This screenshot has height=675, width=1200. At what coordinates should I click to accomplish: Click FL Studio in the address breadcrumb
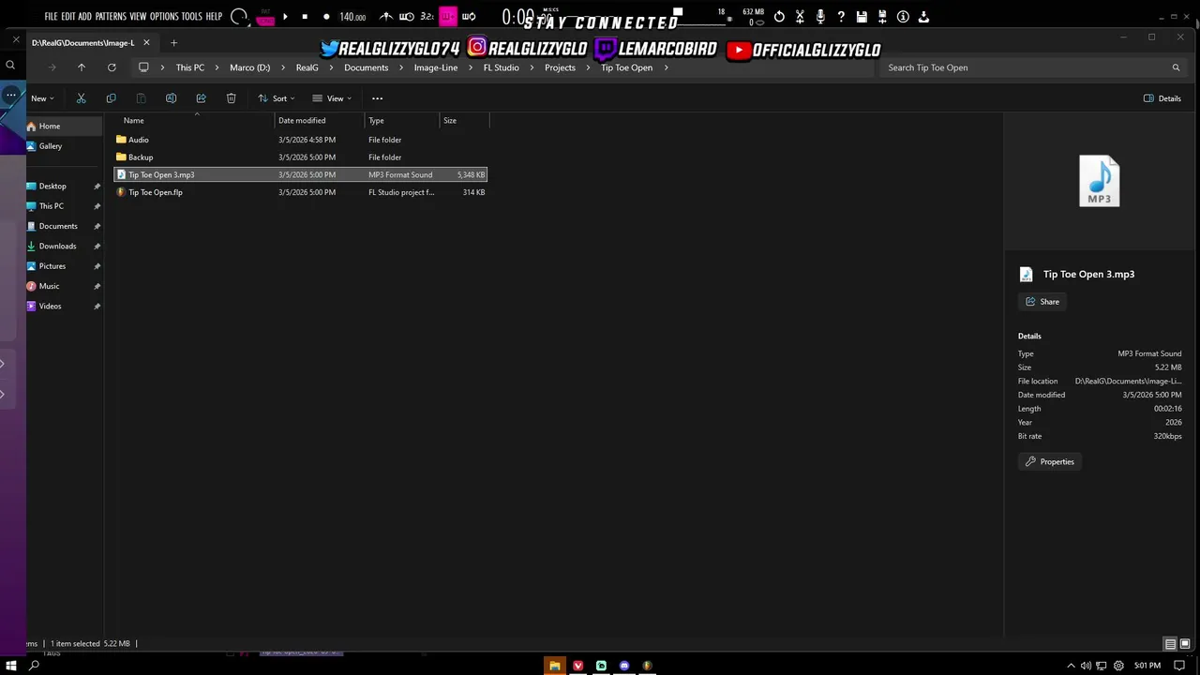click(x=501, y=67)
